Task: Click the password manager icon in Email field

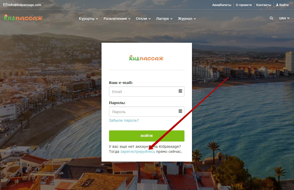Action: (x=180, y=91)
